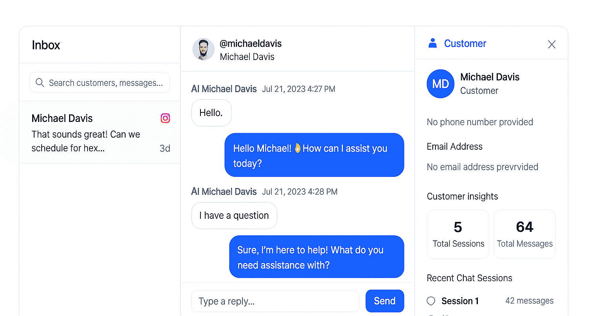Viewport: 592px width, 316px height.
Task: Select the chat bubble icon beside Session 1
Action: (431, 301)
